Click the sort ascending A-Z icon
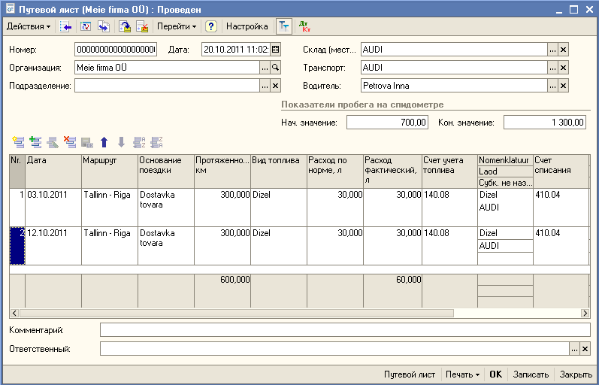599x385 pixels. coord(138,141)
